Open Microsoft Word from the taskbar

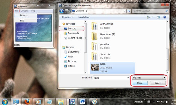click(83, 102)
